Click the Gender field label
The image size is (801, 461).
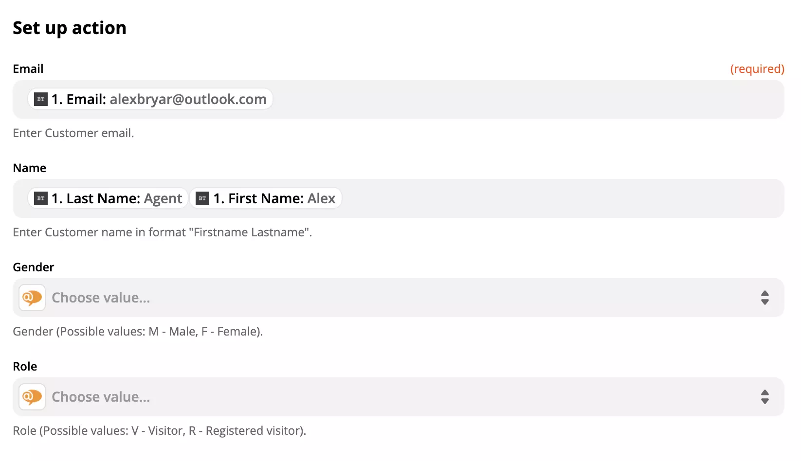33,267
